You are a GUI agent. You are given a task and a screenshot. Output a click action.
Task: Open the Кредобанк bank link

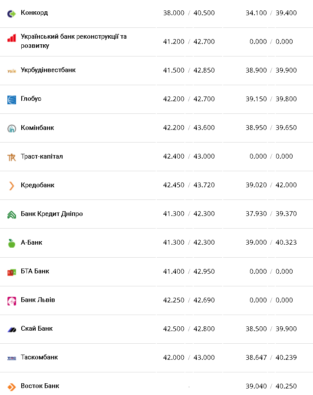38,185
